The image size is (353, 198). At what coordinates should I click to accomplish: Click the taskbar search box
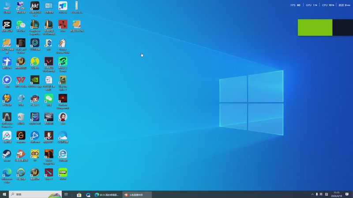[35, 194]
